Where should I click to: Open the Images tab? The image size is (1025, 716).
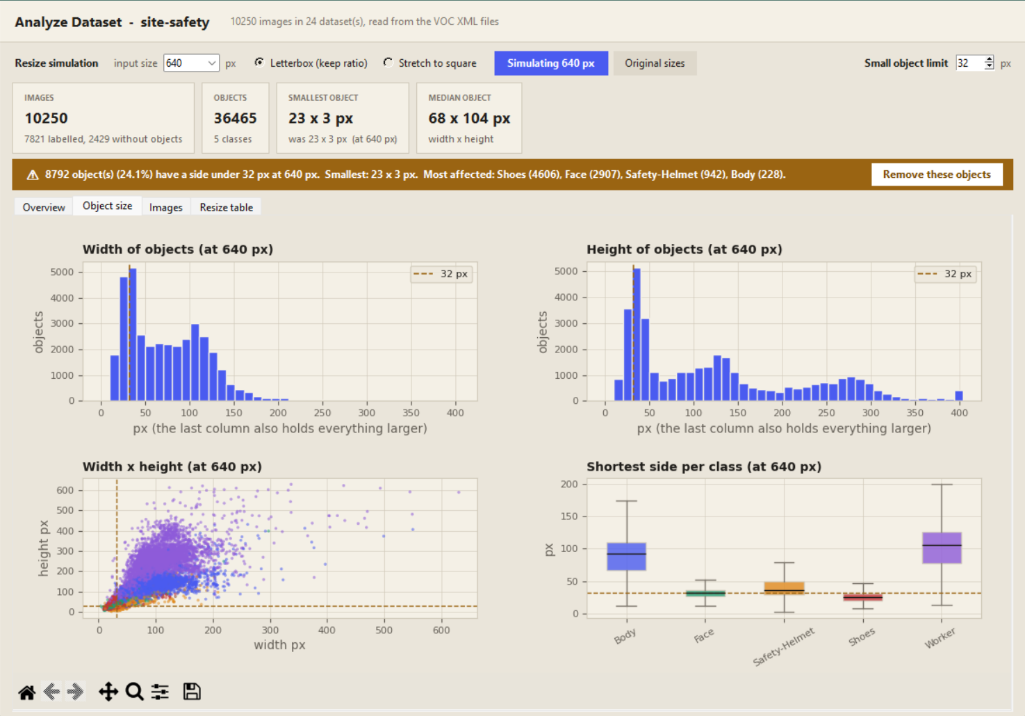166,207
